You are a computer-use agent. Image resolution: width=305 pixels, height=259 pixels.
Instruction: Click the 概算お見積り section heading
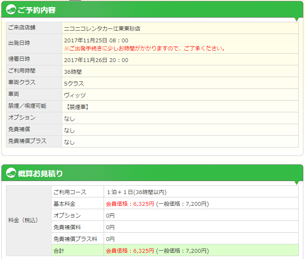(40, 174)
